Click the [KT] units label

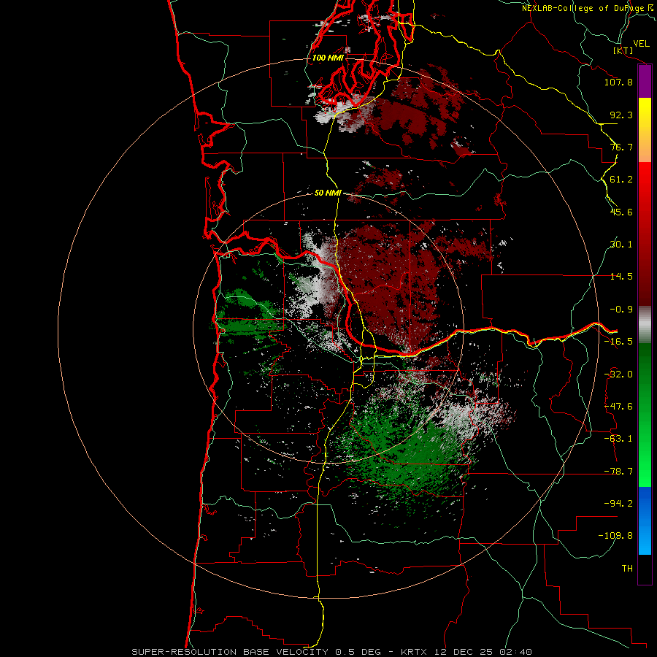click(x=623, y=50)
